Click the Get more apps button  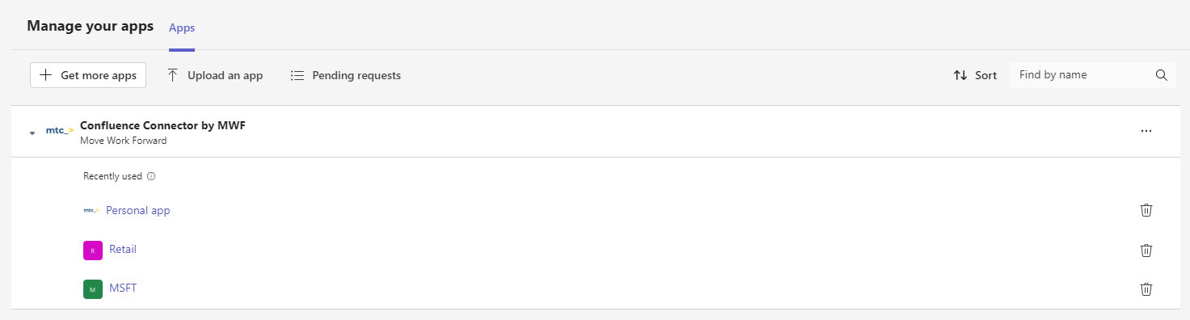coord(88,75)
